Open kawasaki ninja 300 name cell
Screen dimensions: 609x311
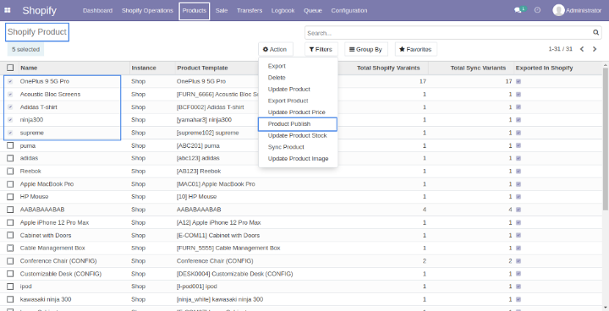point(46,299)
